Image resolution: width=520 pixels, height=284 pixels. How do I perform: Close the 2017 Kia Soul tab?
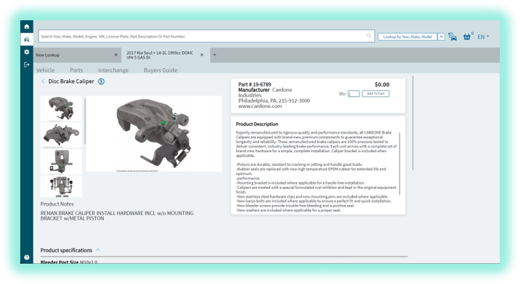point(201,55)
